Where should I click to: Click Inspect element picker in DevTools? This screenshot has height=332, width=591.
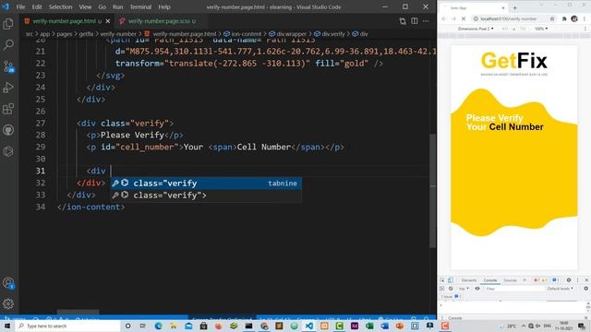click(x=442, y=280)
